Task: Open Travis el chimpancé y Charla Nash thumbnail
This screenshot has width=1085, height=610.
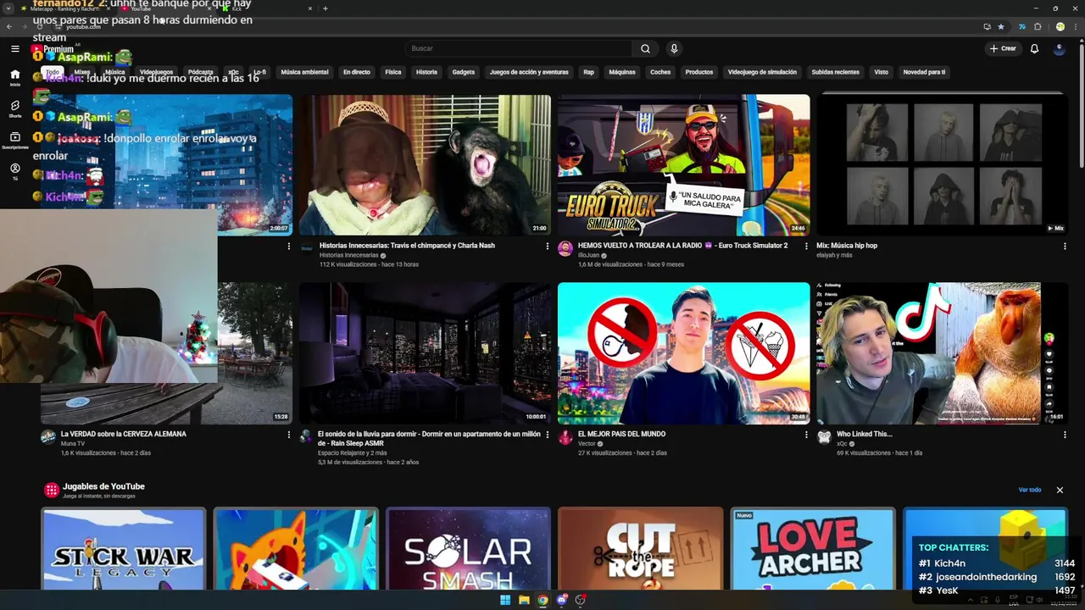Action: tap(425, 164)
